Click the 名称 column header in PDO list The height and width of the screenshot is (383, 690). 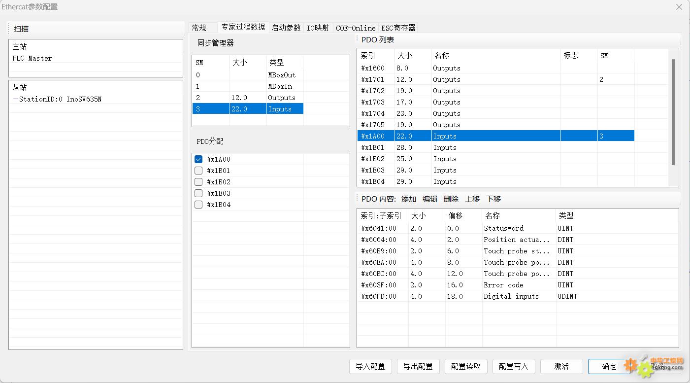click(x=495, y=56)
